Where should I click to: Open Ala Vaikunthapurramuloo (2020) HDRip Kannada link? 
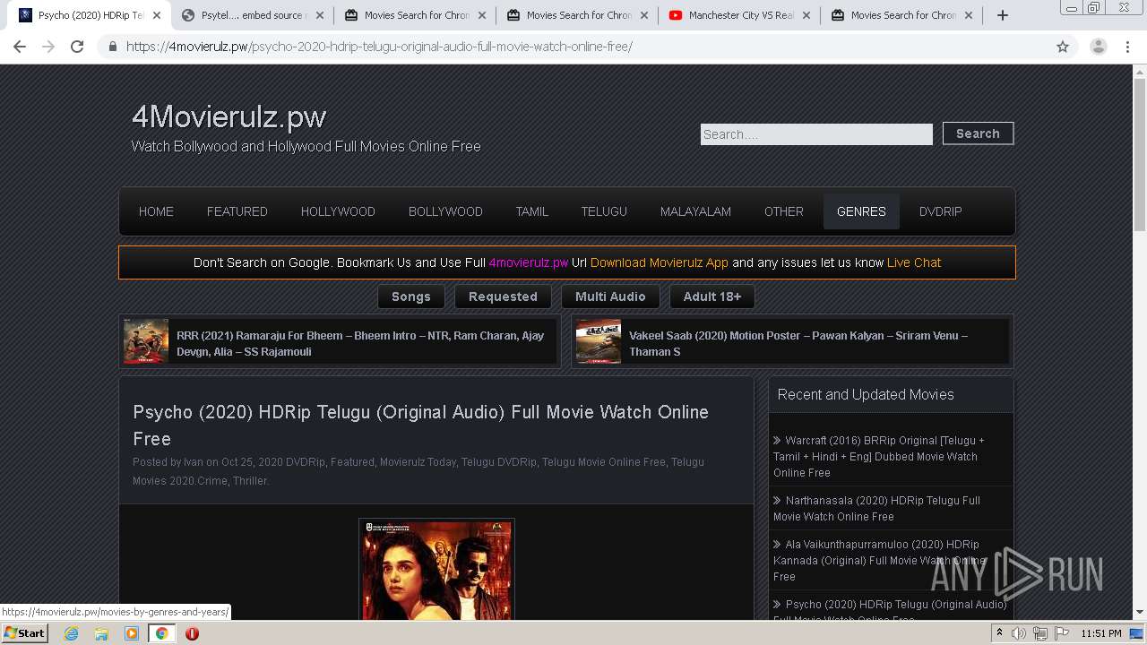(x=879, y=561)
